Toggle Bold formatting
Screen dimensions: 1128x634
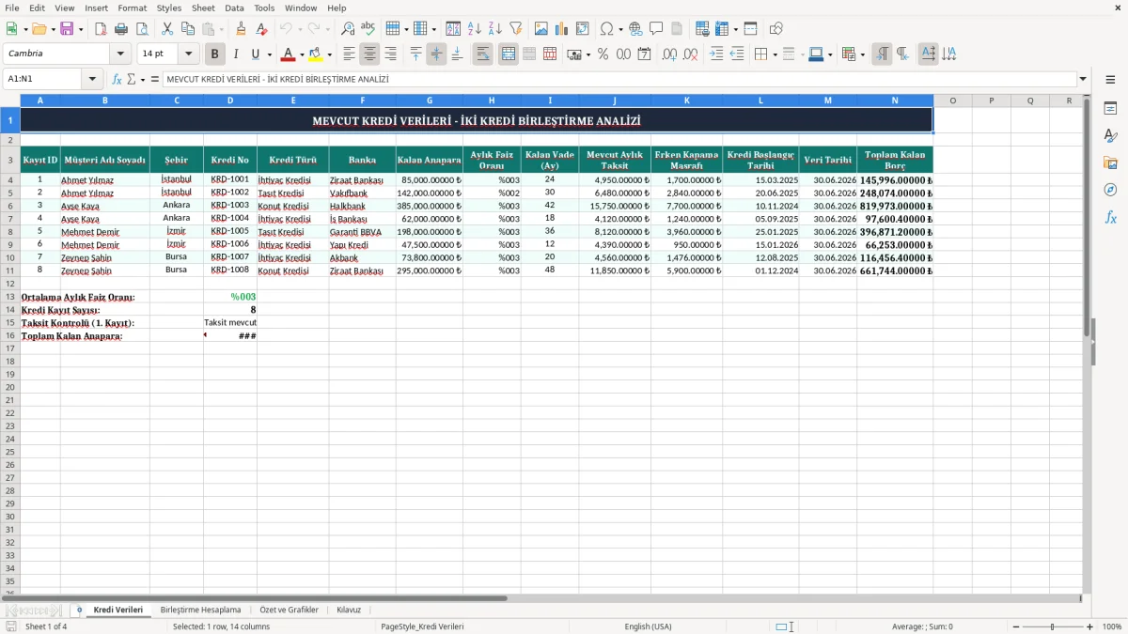(214, 54)
